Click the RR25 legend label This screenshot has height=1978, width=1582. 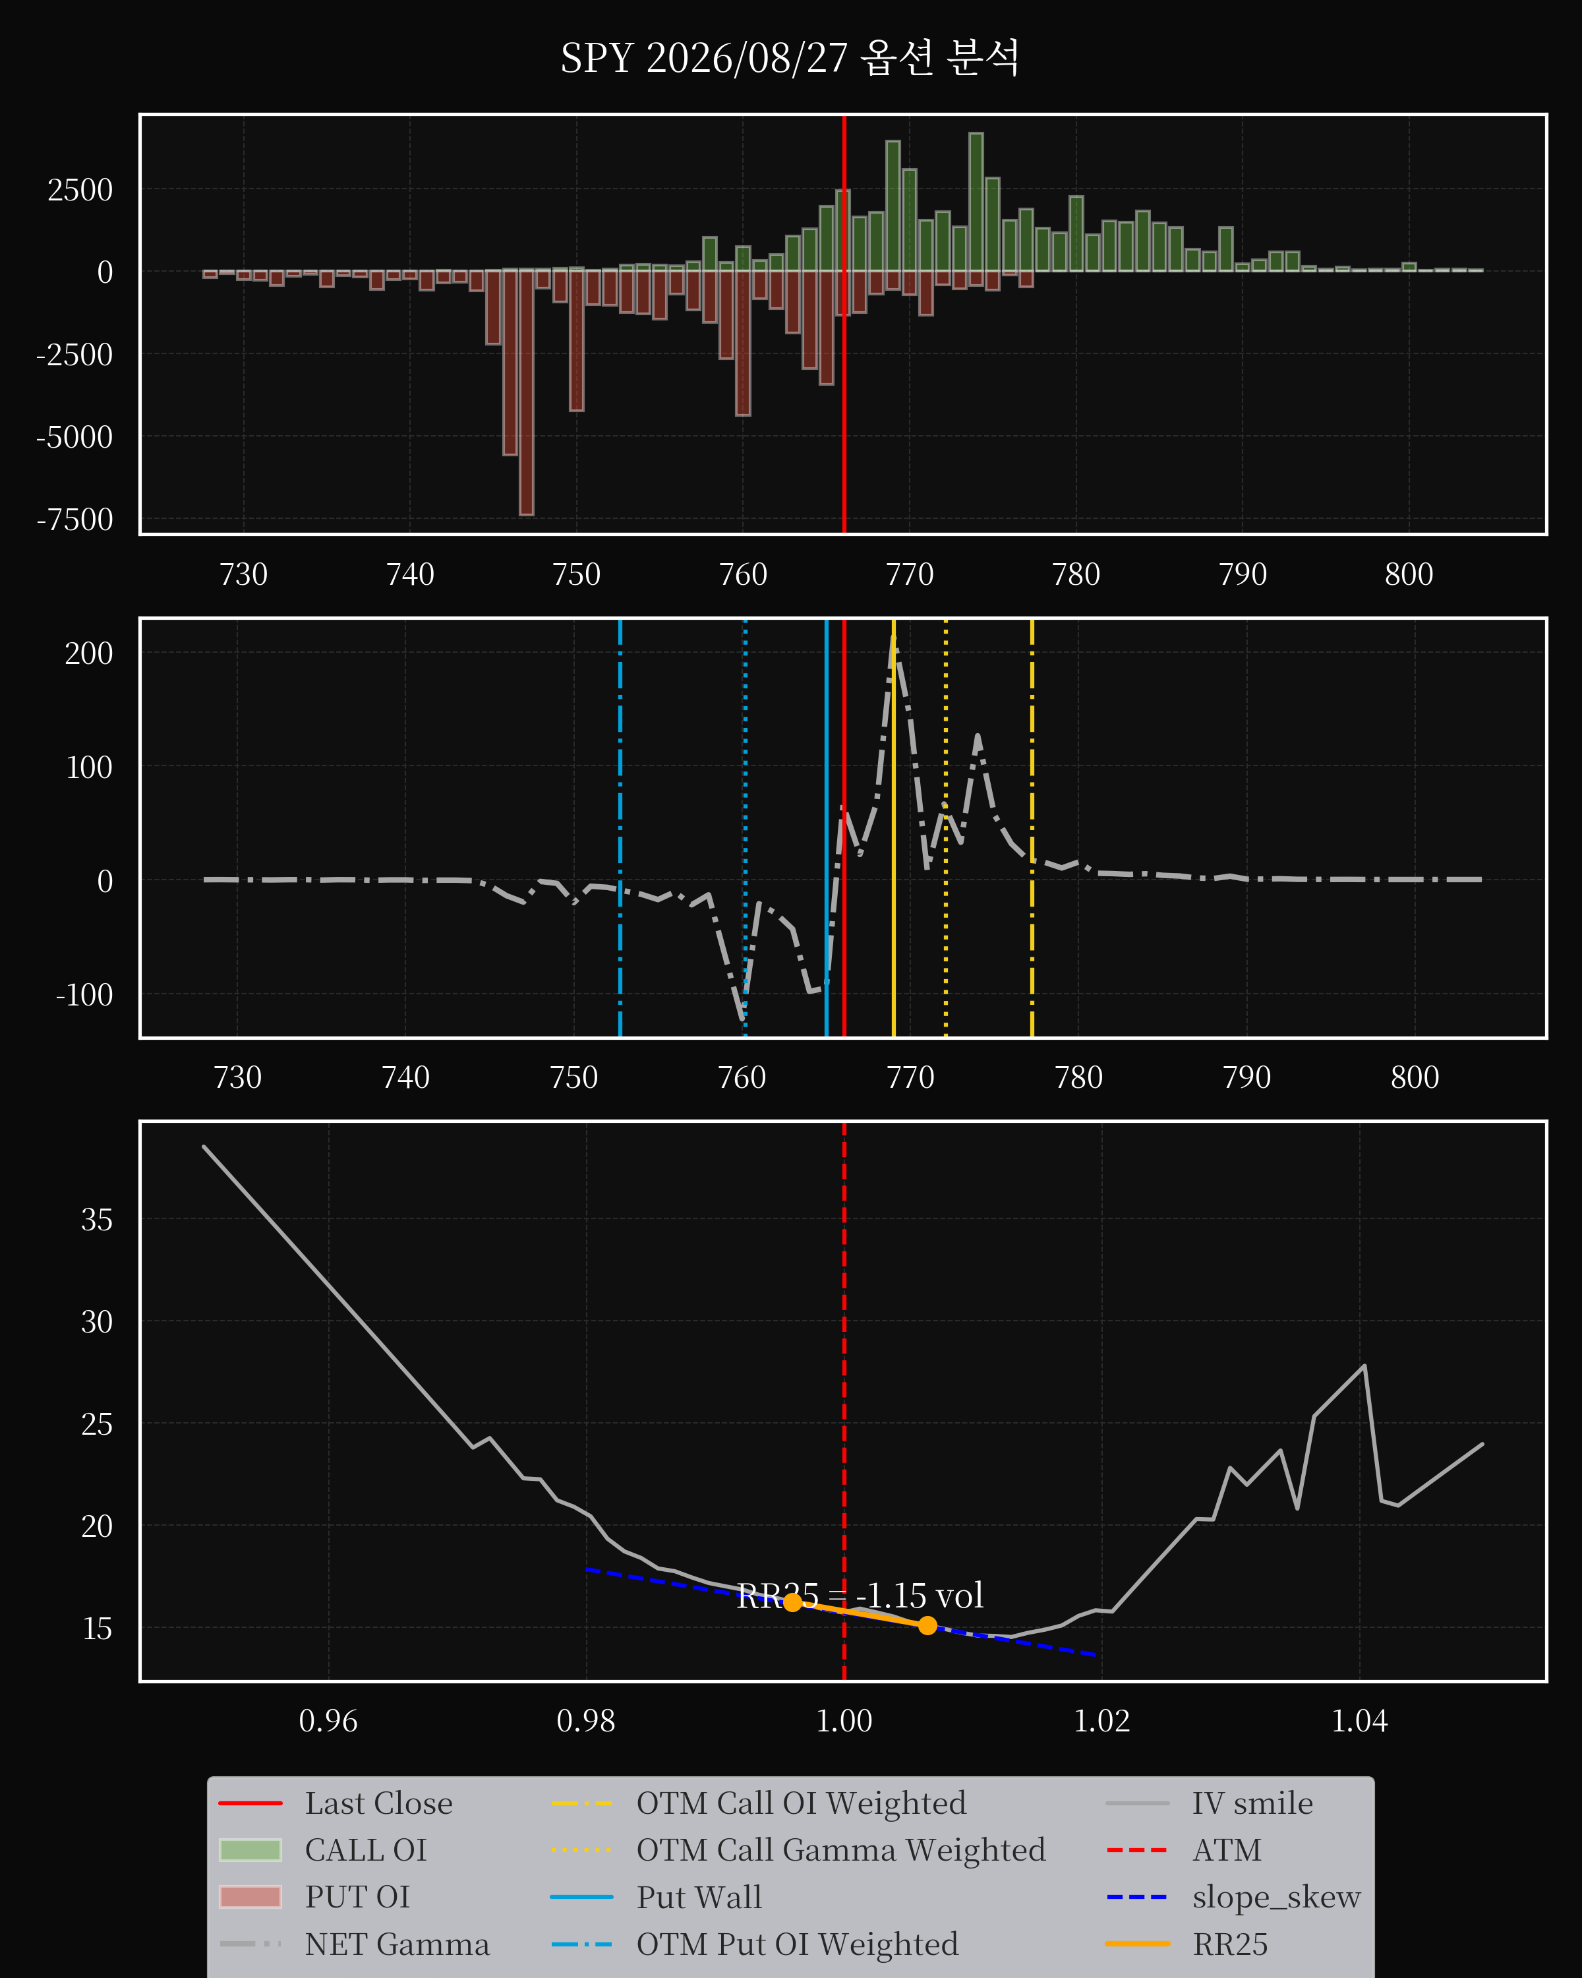pyautogui.click(x=1230, y=1944)
